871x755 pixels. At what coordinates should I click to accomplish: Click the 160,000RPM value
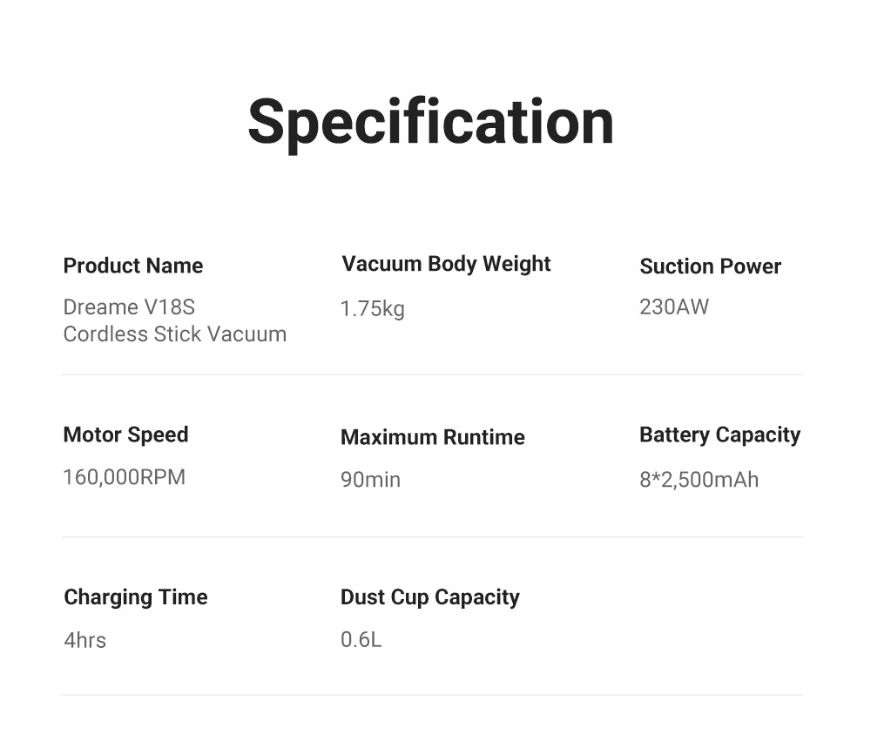click(x=125, y=477)
